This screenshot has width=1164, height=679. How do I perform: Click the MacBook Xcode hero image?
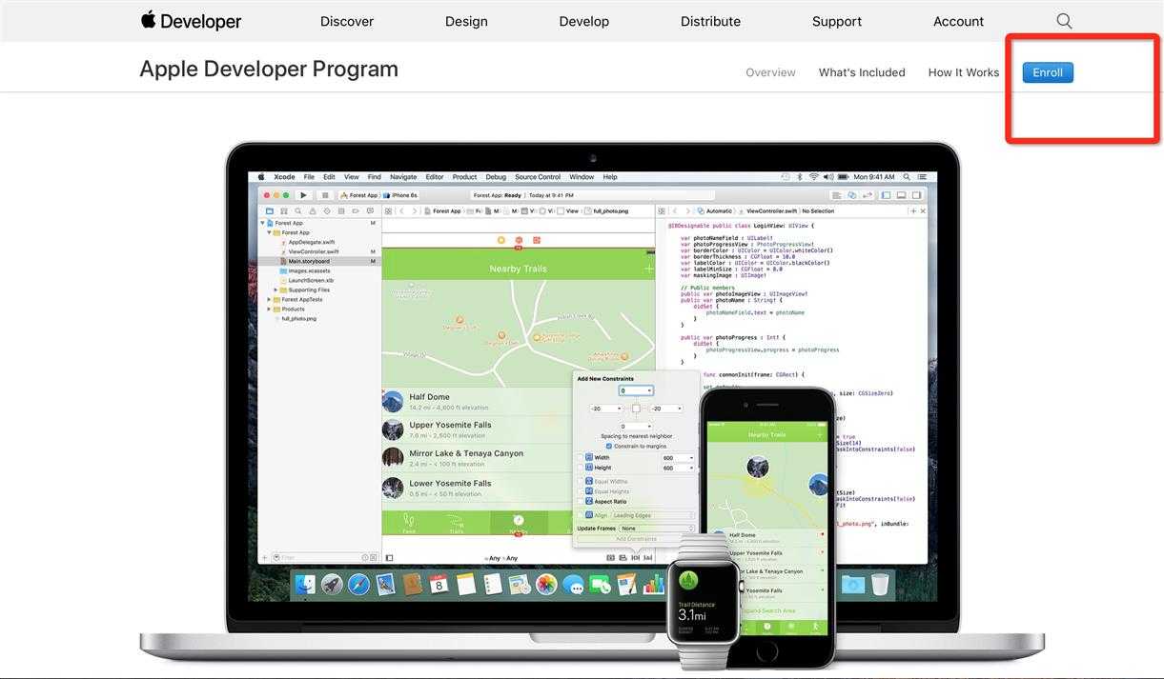click(592, 405)
